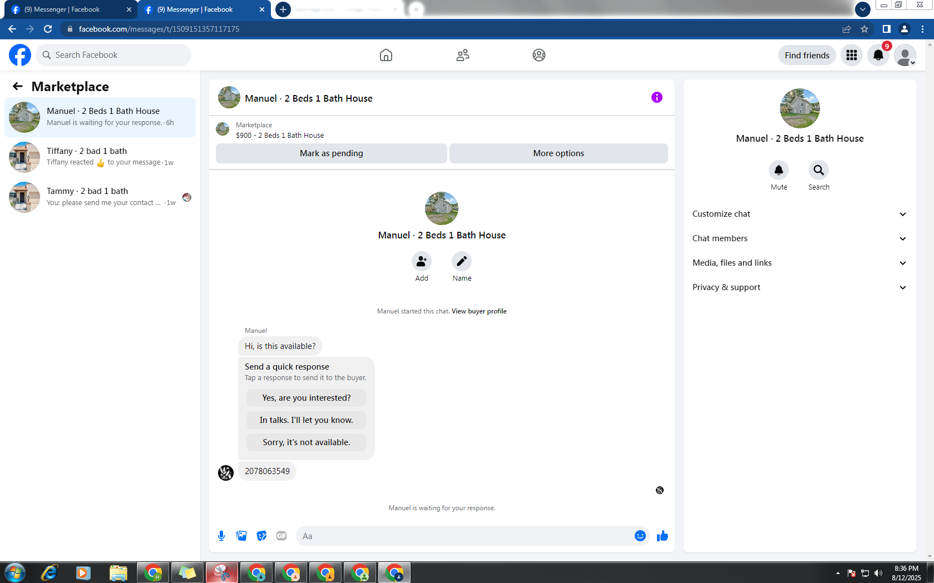The height and width of the screenshot is (583, 934).
Task: Click More options button
Action: pyautogui.click(x=559, y=153)
